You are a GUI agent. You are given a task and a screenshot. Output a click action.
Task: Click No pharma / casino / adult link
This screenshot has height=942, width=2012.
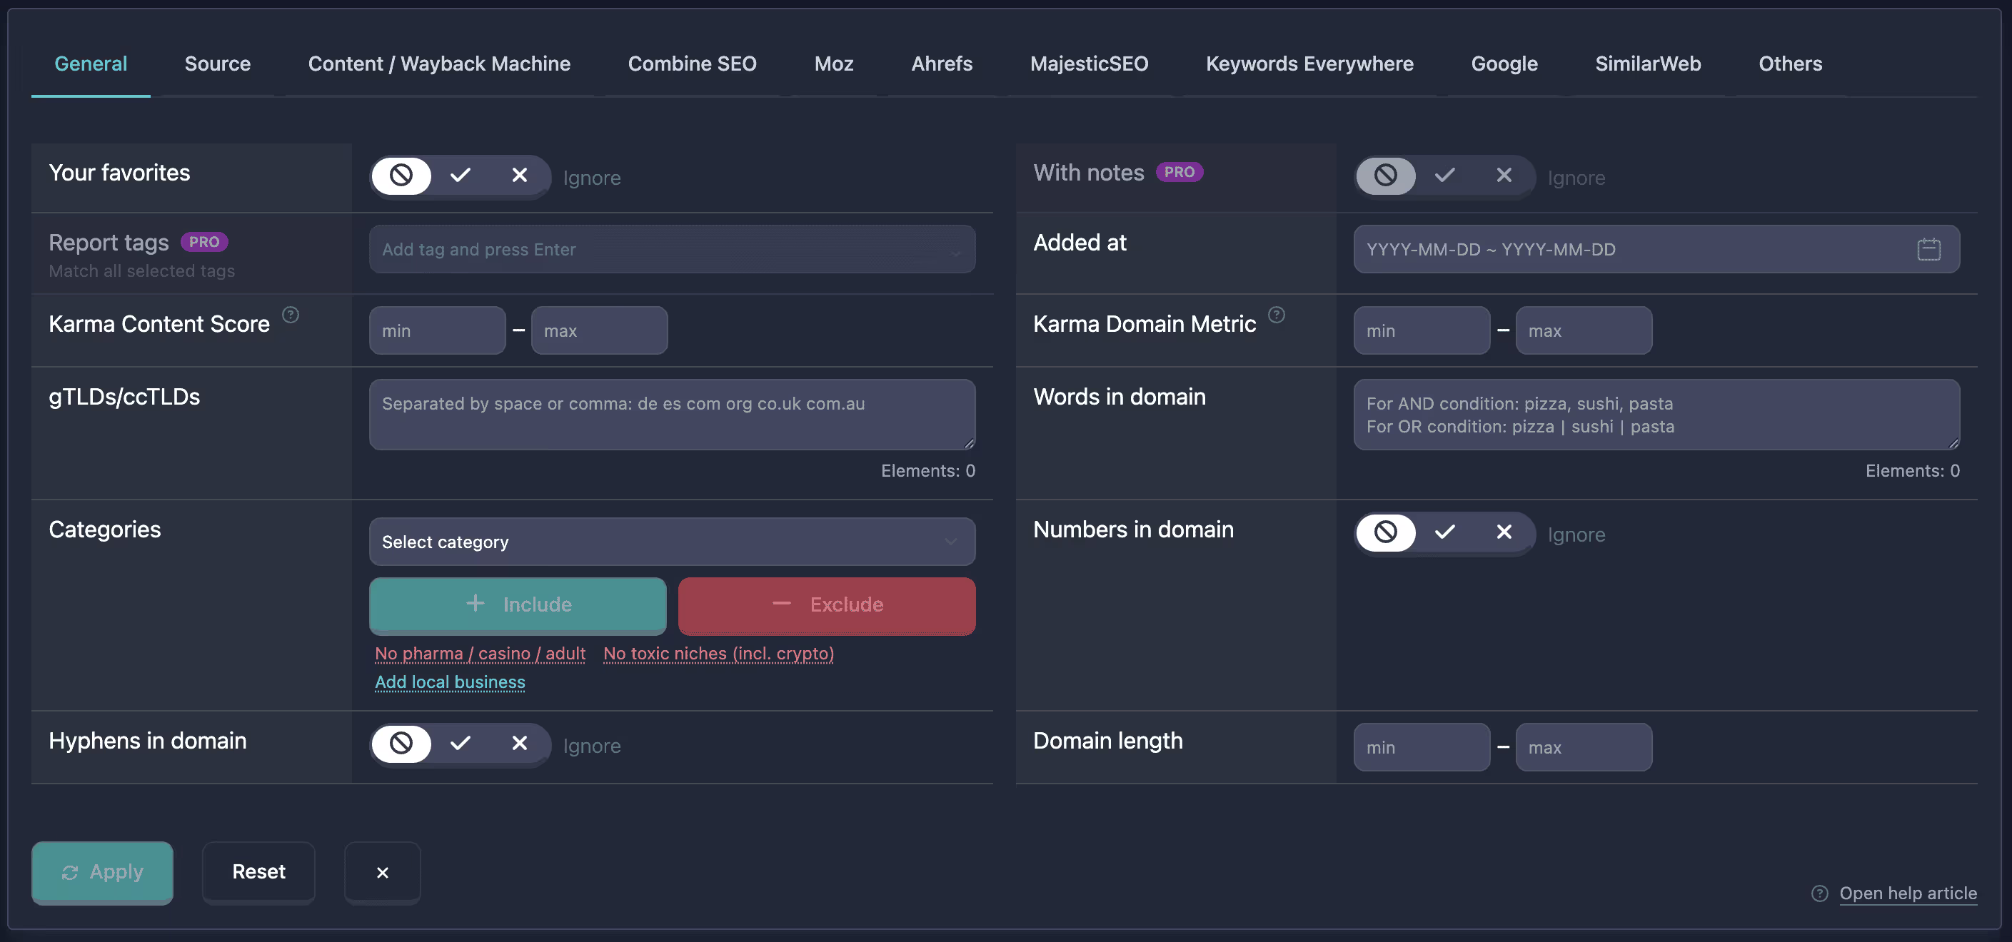click(480, 653)
